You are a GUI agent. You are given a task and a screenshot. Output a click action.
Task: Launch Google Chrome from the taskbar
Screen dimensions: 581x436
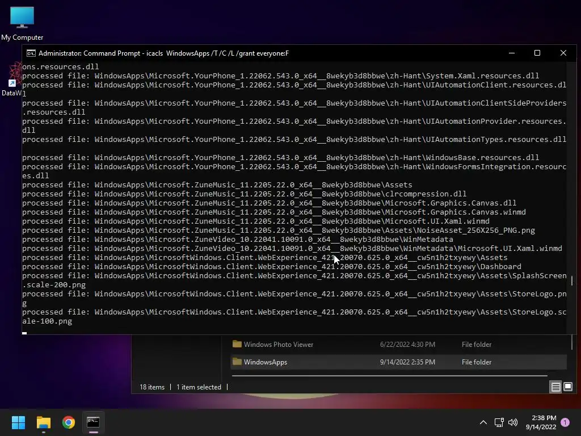click(x=69, y=422)
